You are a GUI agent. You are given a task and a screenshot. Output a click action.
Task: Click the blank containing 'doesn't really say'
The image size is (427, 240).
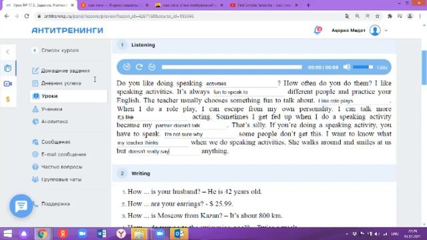point(163,151)
